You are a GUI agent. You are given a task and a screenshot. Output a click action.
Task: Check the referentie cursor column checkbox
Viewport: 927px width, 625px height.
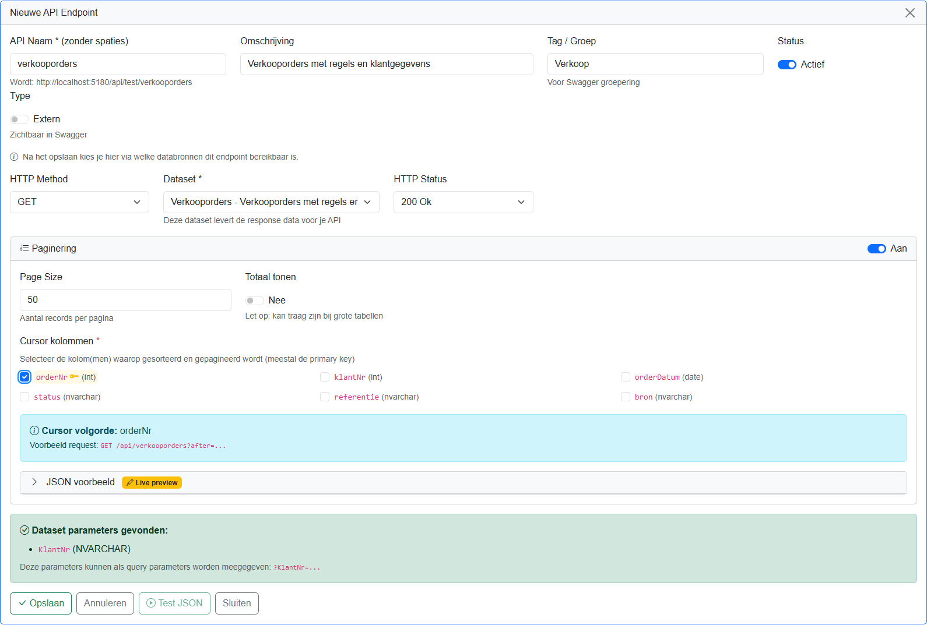coord(325,397)
